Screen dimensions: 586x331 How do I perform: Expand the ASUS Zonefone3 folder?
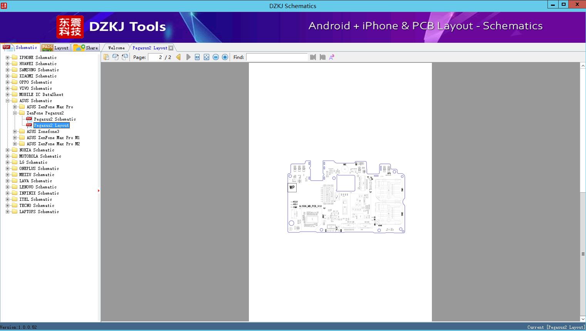(x=15, y=131)
